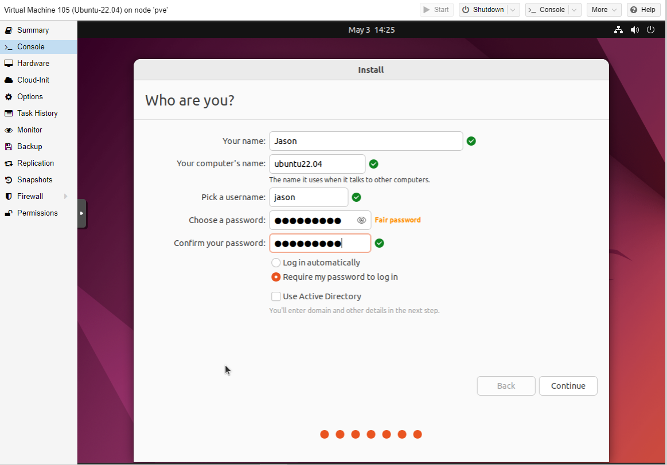Open Snapshots in the VM sidebar
Image resolution: width=667 pixels, height=465 pixels.
click(34, 180)
